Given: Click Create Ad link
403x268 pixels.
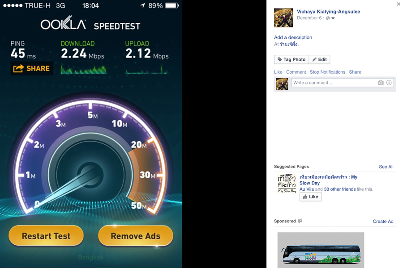Looking at the screenshot, I should click(383, 222).
